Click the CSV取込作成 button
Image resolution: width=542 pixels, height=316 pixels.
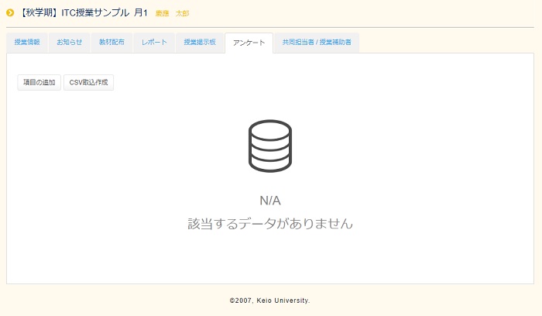[x=88, y=83]
